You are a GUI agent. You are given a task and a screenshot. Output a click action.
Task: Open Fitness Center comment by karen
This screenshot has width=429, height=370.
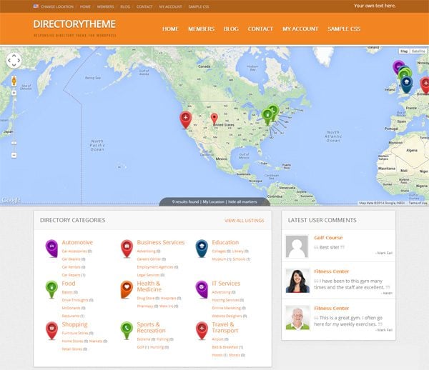pos(331,271)
